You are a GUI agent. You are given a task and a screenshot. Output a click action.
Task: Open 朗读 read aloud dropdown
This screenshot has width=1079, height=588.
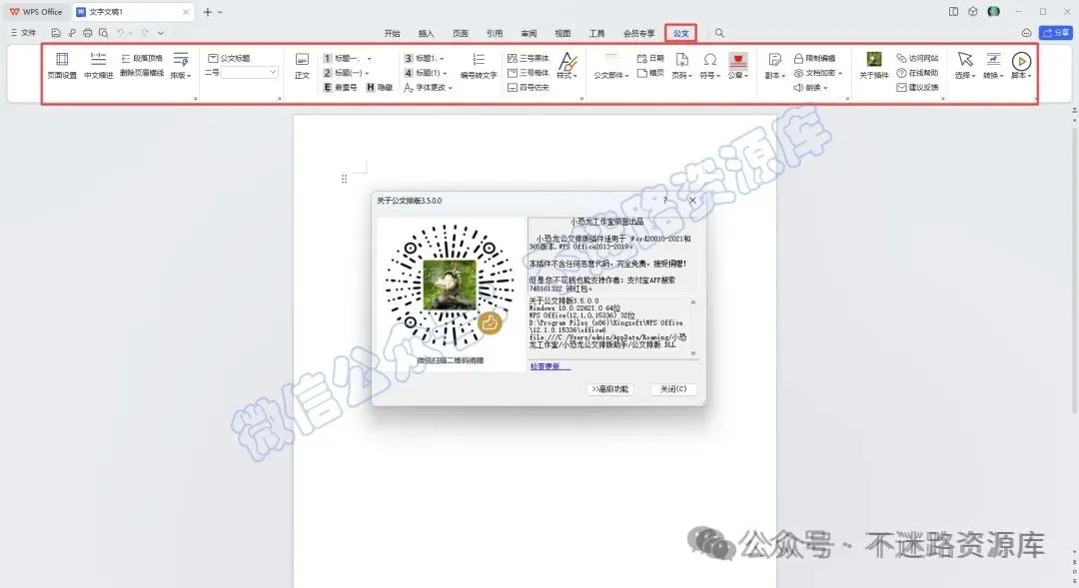[x=810, y=87]
